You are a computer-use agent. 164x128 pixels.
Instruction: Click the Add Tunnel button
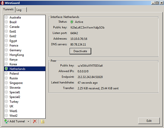15,121
